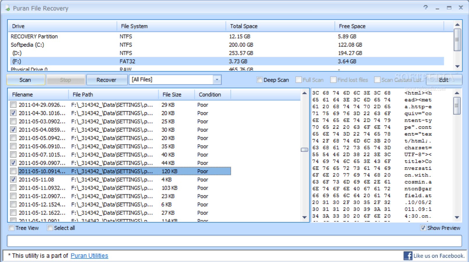Uncheck the 2011-05-11.08 file

(13, 179)
